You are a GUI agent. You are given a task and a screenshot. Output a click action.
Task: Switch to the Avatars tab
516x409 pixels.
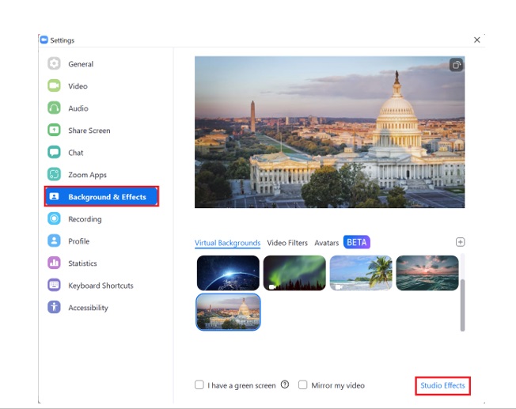coord(326,243)
